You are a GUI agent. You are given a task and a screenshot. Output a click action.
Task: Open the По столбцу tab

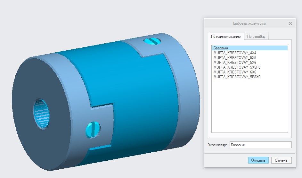pos(256,37)
